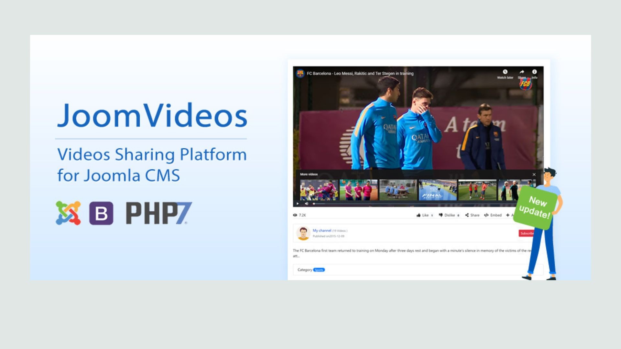
Task: Close the More videos strip
Action: (534, 174)
